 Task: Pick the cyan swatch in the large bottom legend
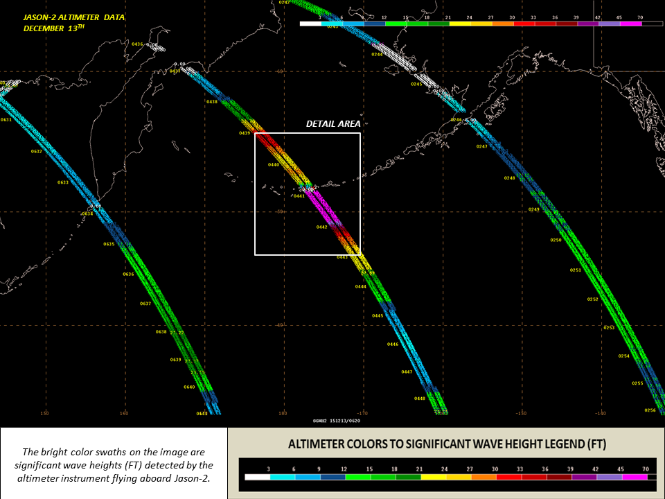coord(283,477)
